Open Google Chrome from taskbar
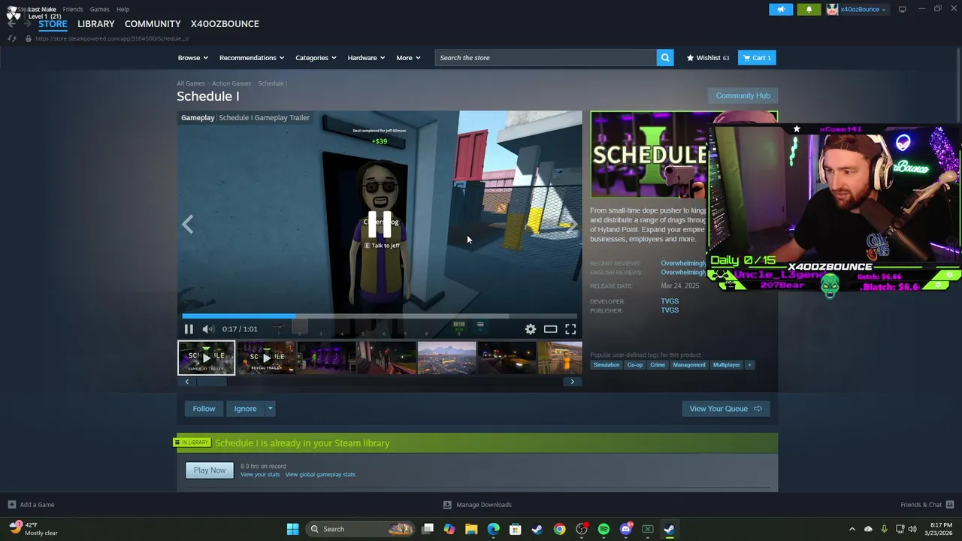Screen dimensions: 962x541 [x=559, y=529]
